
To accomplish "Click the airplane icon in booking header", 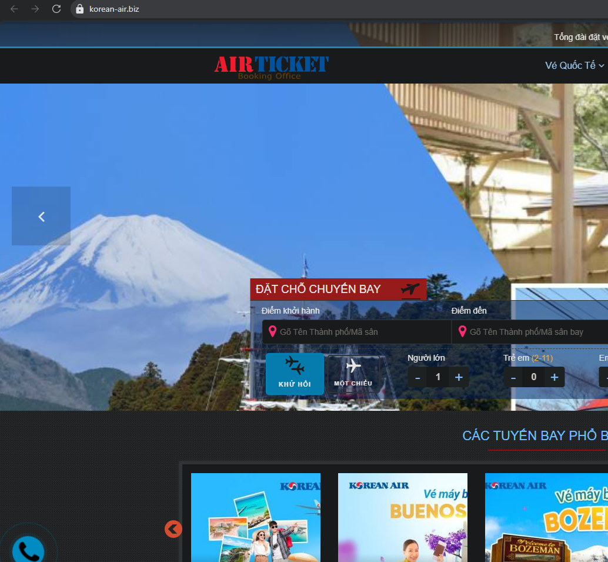I will tap(410, 289).
